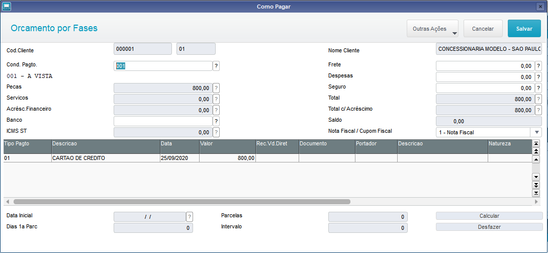Select the CARTAO DE CREDITO cell
Image resolution: width=548 pixels, height=253 pixels.
point(106,158)
